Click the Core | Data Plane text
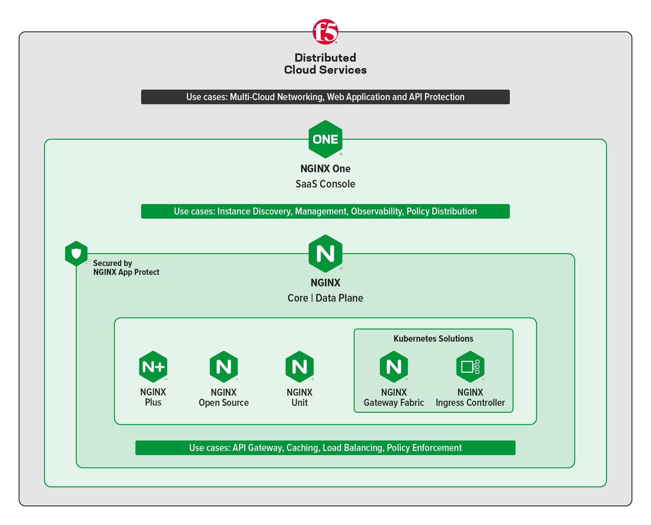 325,298
